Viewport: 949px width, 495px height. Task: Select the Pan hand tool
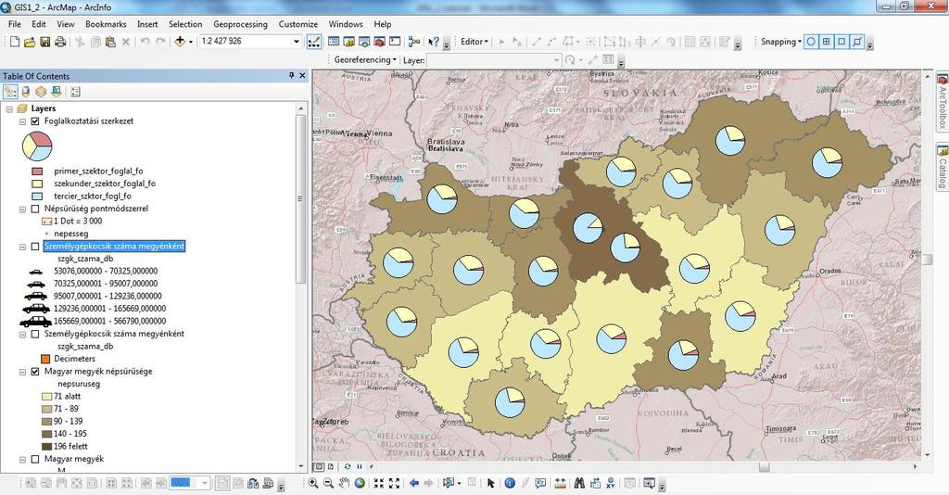point(344,483)
